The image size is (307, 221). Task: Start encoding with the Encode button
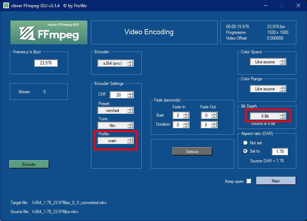point(29,164)
